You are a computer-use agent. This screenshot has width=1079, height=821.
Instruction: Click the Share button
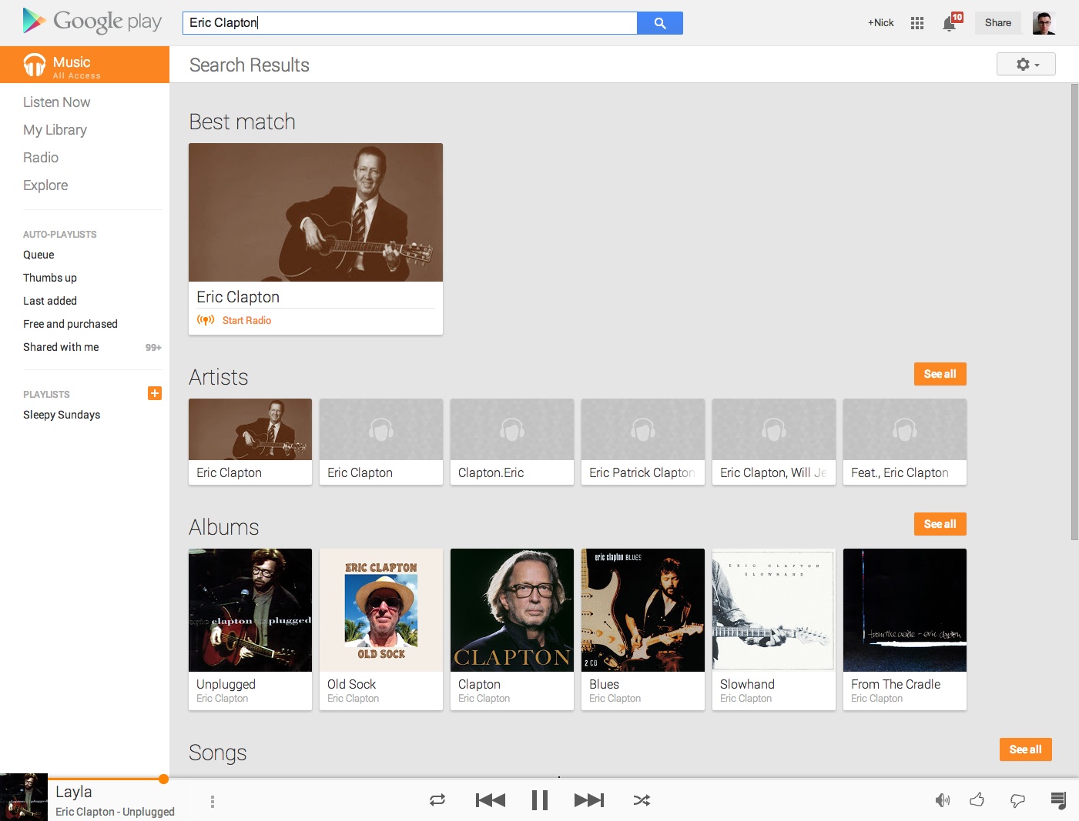coord(997,23)
